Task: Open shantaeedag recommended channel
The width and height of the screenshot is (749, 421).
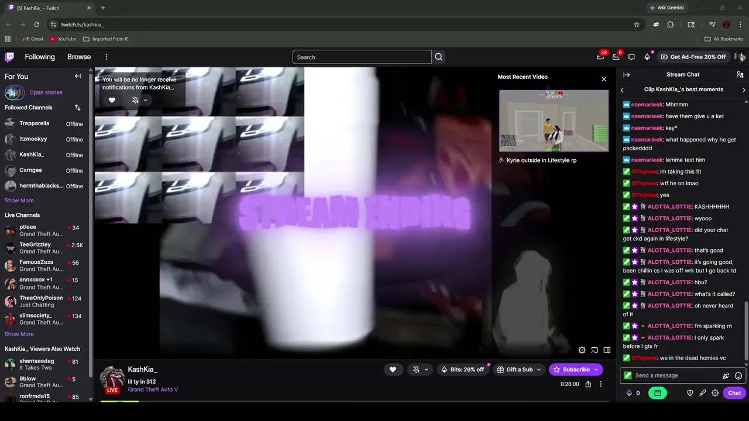Action: pyautogui.click(x=44, y=365)
